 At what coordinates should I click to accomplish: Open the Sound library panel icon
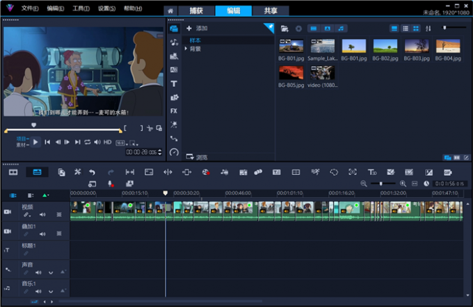(174, 42)
